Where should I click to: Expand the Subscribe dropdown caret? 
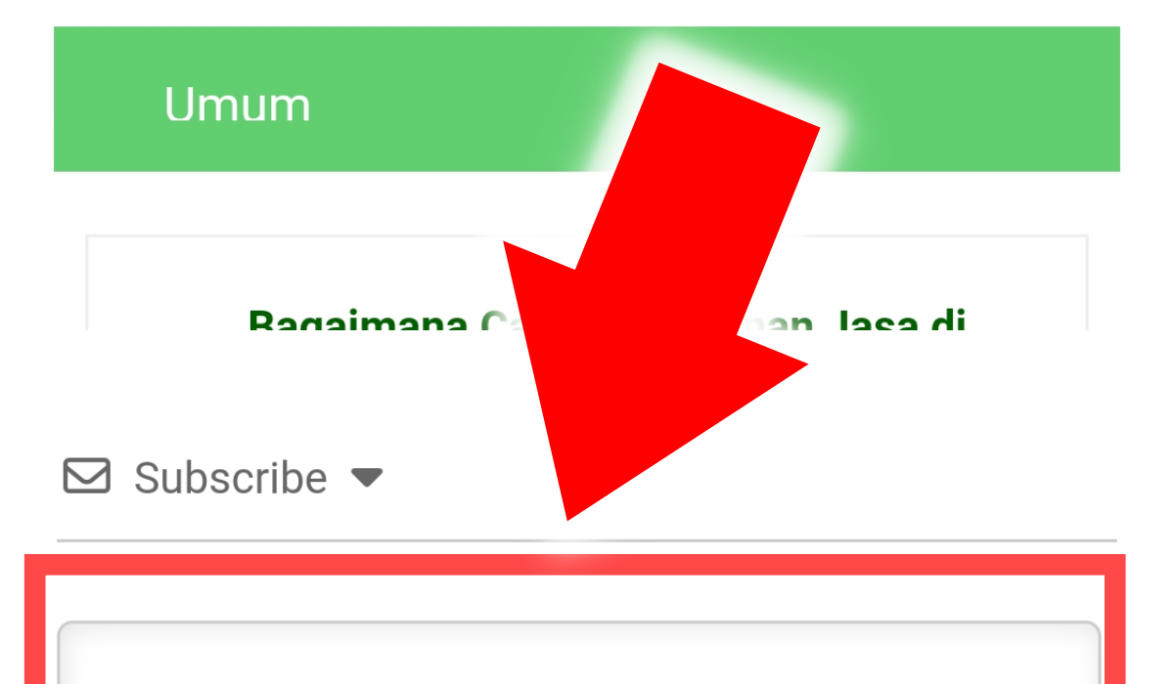367,478
